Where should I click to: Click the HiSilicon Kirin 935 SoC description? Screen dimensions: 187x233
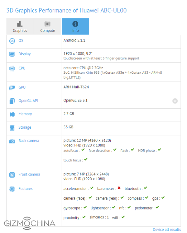click(x=113, y=75)
